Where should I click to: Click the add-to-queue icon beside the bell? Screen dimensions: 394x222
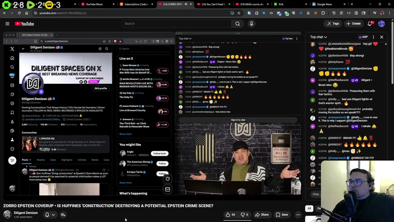[x=63, y=215]
